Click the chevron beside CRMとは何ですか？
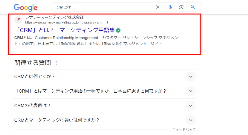 pos(191,77)
